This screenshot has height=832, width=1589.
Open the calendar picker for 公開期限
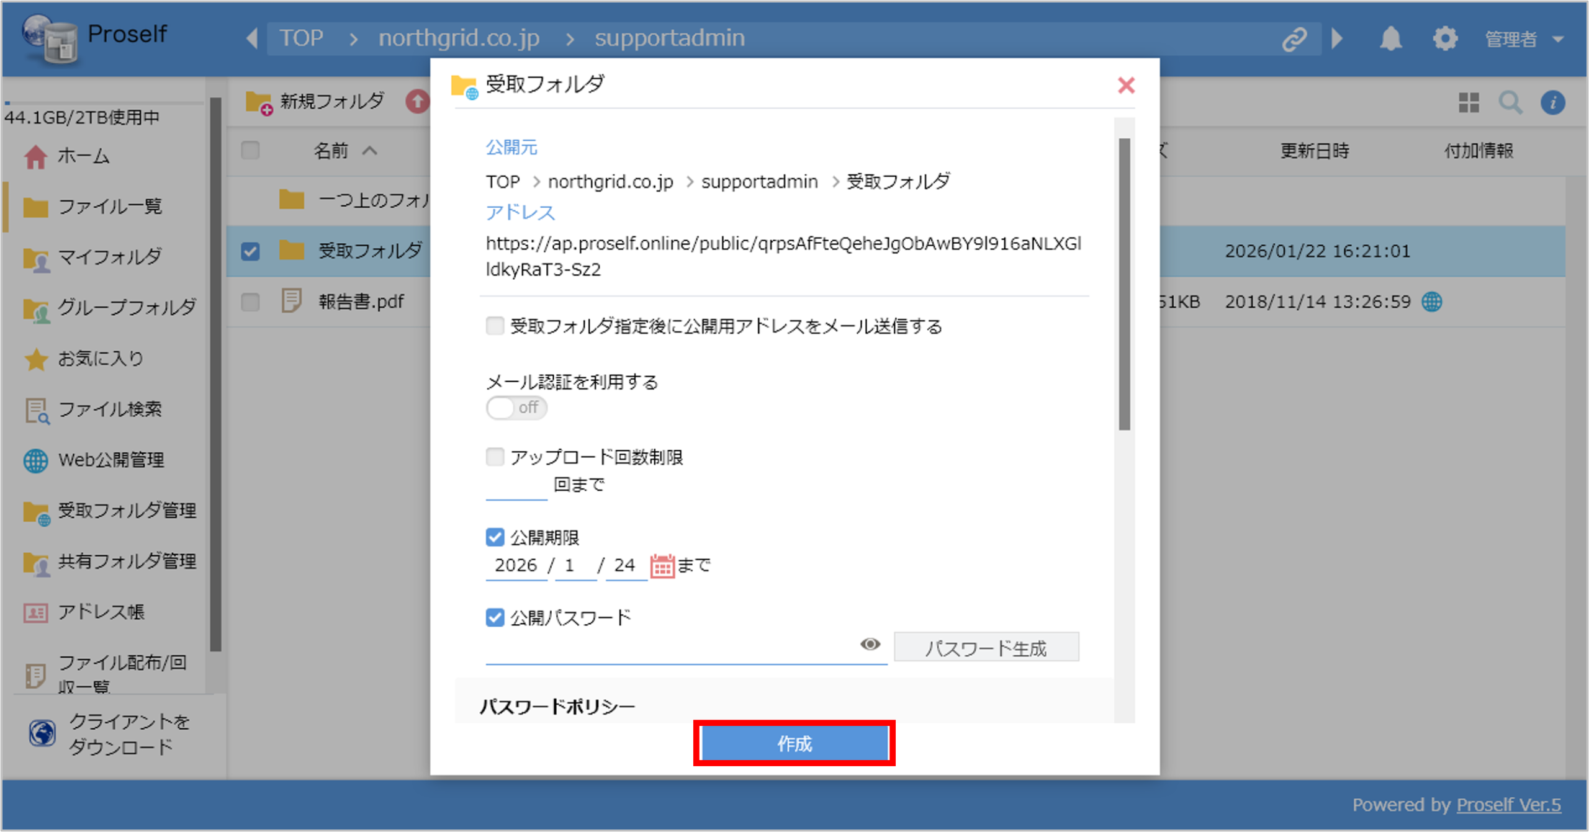[x=662, y=565]
